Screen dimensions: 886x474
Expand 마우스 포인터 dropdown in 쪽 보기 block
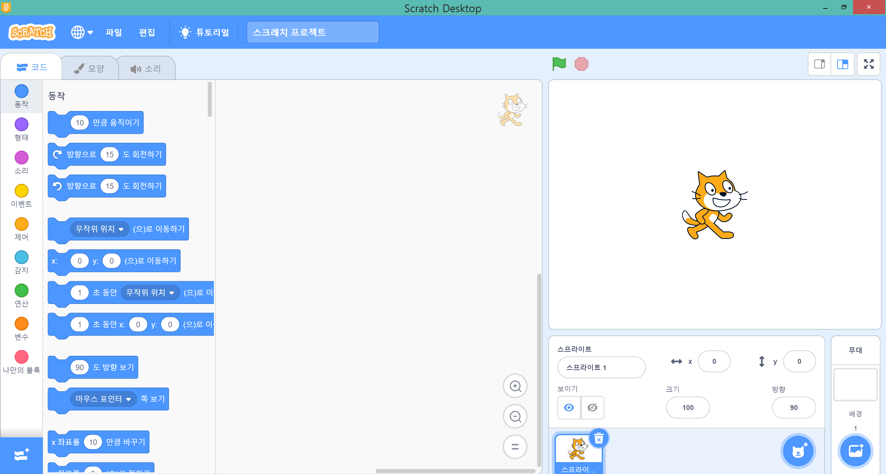click(x=128, y=399)
